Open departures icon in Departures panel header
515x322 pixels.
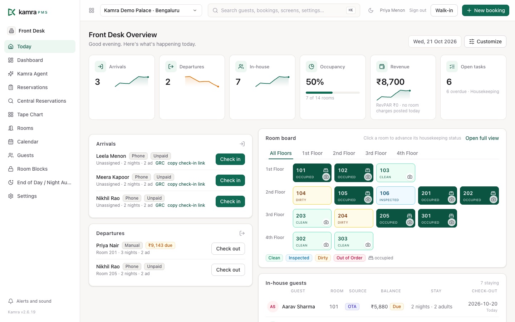pos(242,233)
